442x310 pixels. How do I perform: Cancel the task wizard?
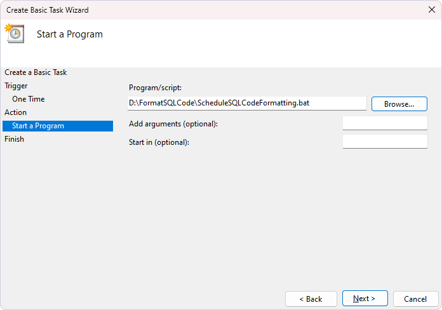click(415, 299)
